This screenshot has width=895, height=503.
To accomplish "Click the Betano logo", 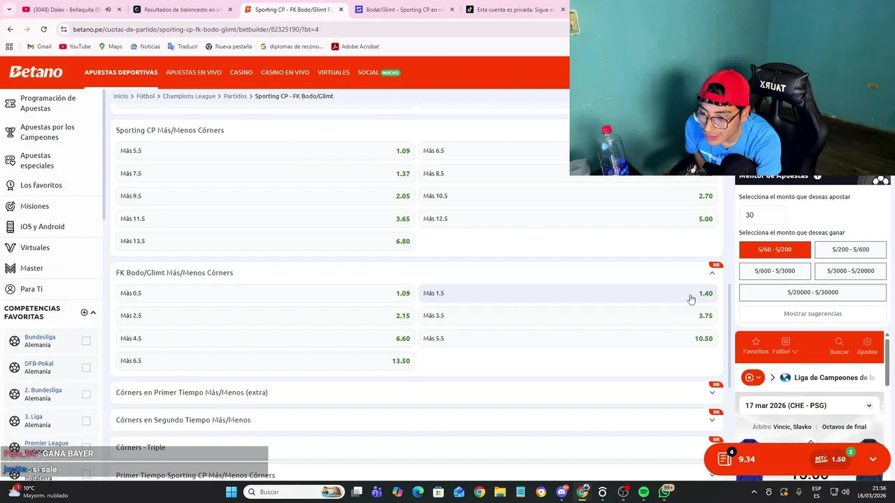I will (36, 72).
